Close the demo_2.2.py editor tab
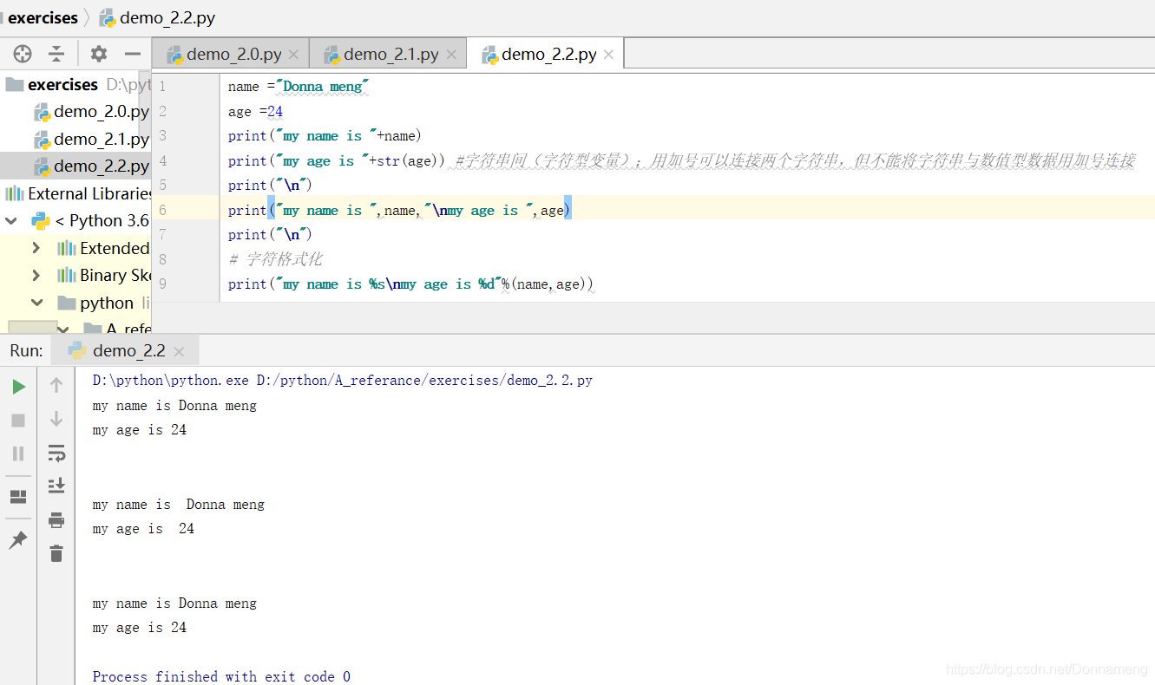The image size is (1155, 685). [x=608, y=55]
